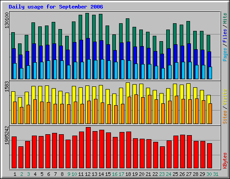The image size is (230, 179).
Task: Click the red KBytes bar for day 30
Action: click(209, 156)
